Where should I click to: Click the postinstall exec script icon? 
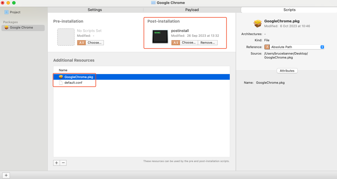tap(160, 36)
